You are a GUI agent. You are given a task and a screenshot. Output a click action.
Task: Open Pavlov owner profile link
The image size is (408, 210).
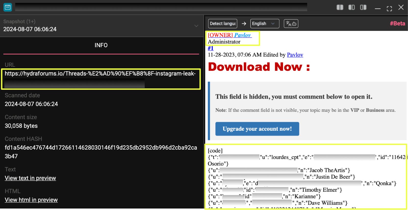pyautogui.click(x=242, y=35)
